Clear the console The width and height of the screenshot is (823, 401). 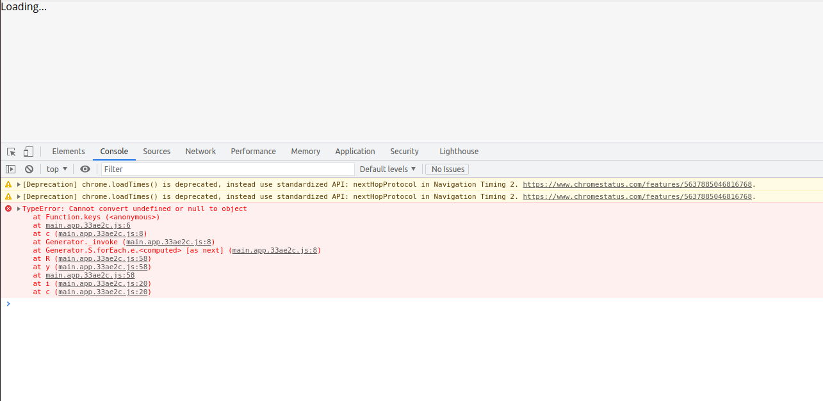point(29,168)
